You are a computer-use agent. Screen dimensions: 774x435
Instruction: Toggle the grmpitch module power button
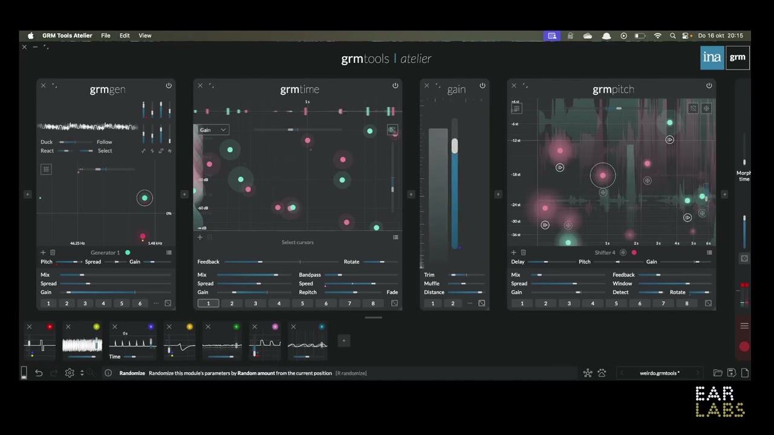[709, 86]
